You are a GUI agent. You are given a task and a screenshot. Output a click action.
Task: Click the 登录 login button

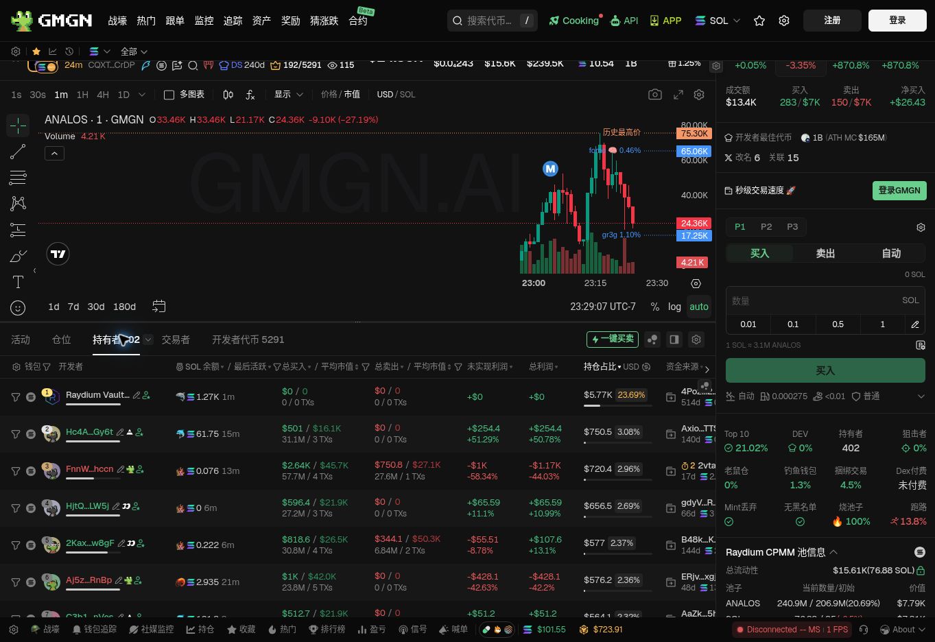[x=897, y=21]
